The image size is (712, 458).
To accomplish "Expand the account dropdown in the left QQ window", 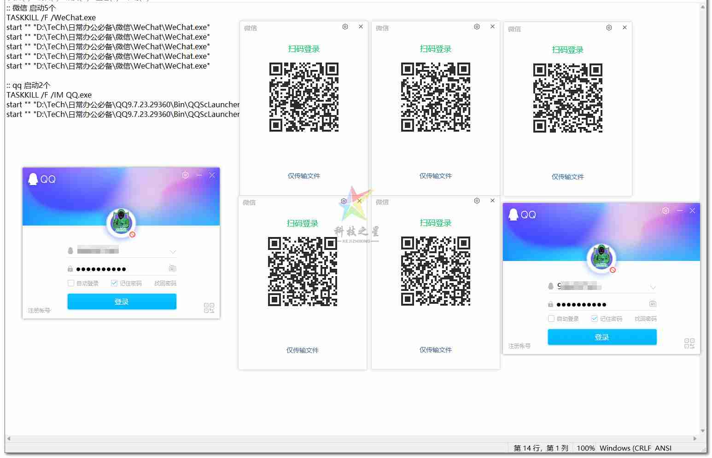I will click(x=173, y=252).
